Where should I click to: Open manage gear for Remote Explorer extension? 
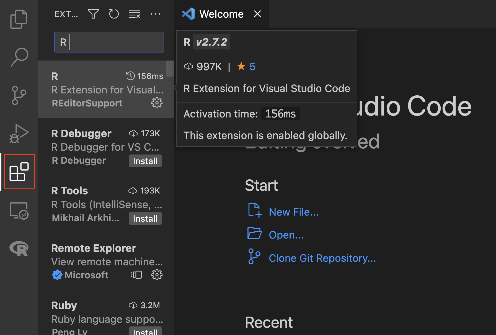pyautogui.click(x=157, y=275)
